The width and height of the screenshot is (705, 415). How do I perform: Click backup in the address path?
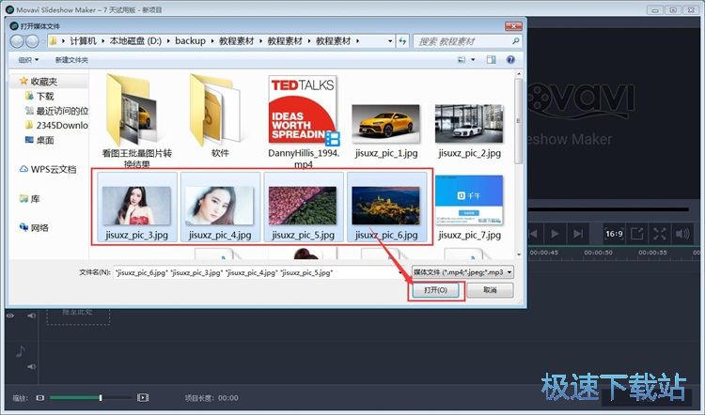coord(190,41)
